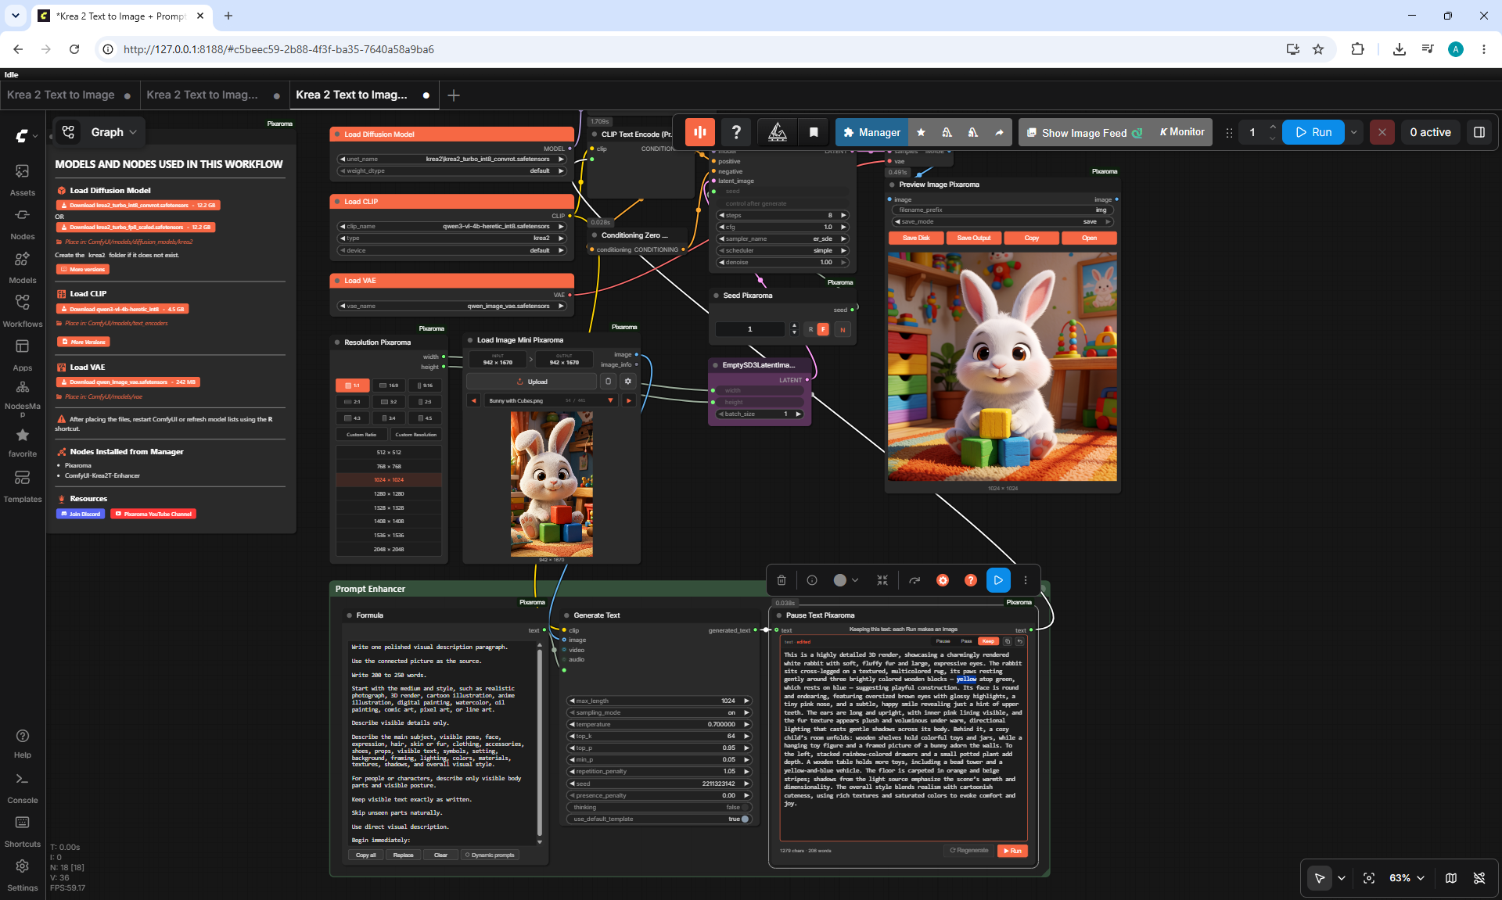Click the share arrow icon beside Manager
Viewport: 1502px width, 900px height.
[x=999, y=132]
